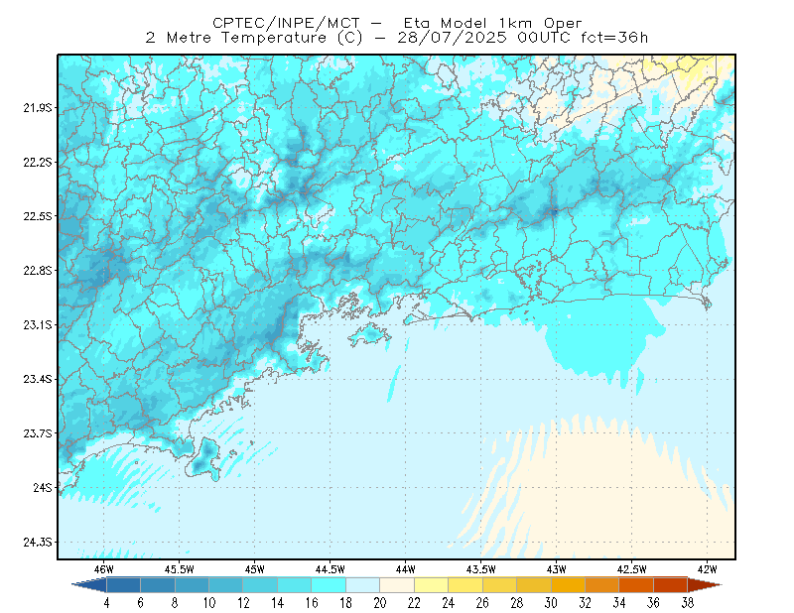This screenshot has height=613, width=794.
Task: Click the legend value 30
Action: [551, 603]
